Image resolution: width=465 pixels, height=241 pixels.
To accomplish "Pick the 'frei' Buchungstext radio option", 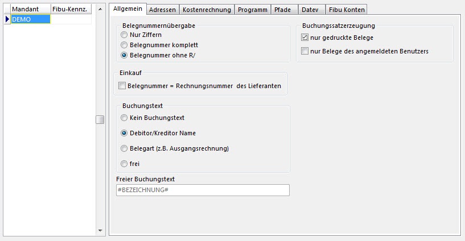I will click(x=125, y=164).
